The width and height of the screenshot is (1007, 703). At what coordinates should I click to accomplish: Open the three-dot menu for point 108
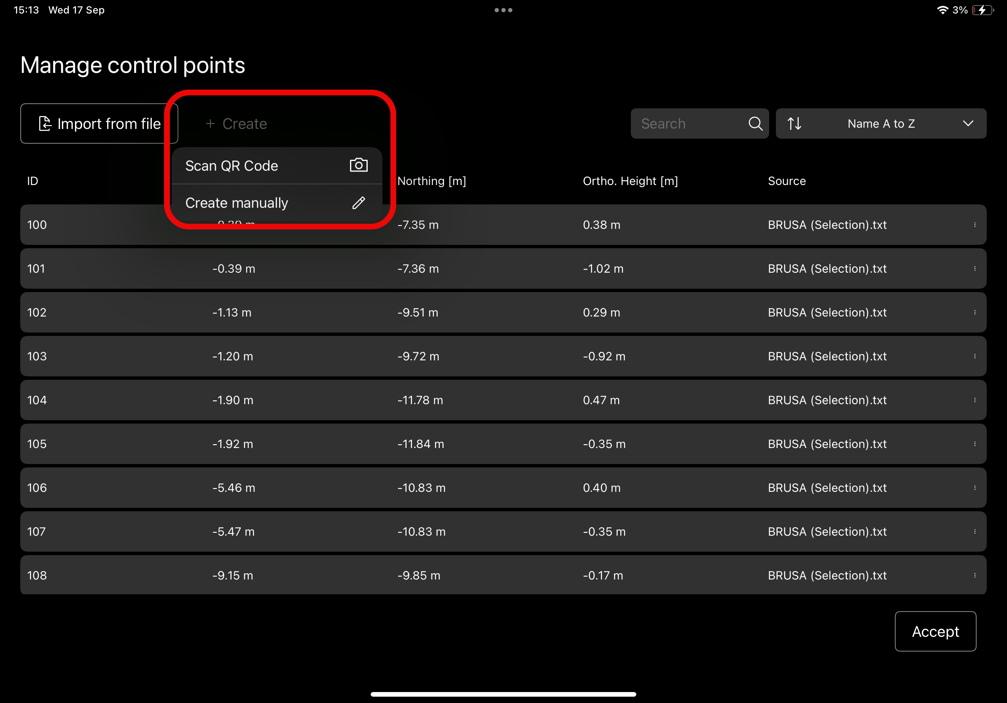pyautogui.click(x=975, y=575)
